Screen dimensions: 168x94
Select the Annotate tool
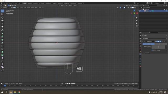coord(2,30)
